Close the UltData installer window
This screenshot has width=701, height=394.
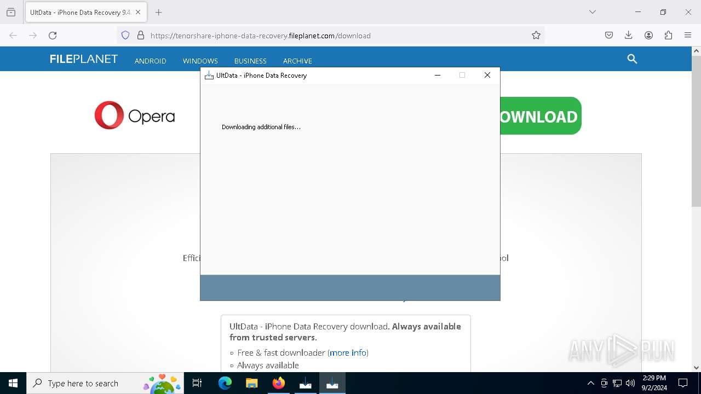[487, 75]
